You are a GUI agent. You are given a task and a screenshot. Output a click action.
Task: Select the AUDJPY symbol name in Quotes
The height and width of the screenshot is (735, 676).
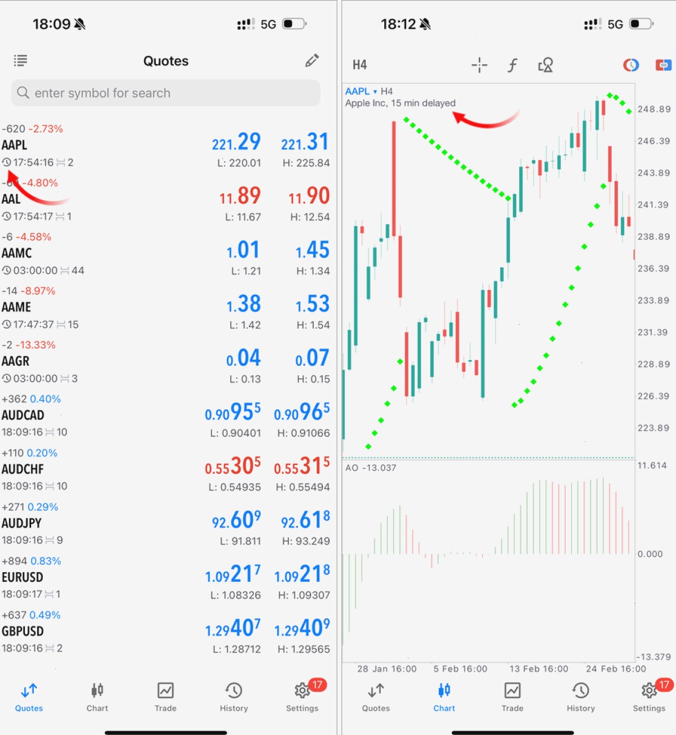point(21,523)
